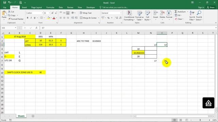Open the Clear dropdown
The image size is (218, 122).
coord(179,19)
